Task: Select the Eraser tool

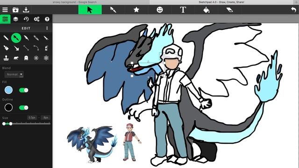Action: click(229, 10)
